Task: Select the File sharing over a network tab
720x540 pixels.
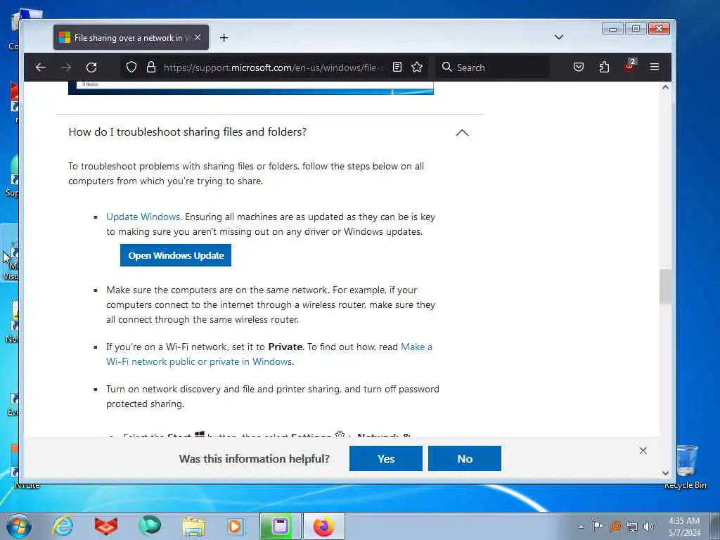Action: pos(131,38)
